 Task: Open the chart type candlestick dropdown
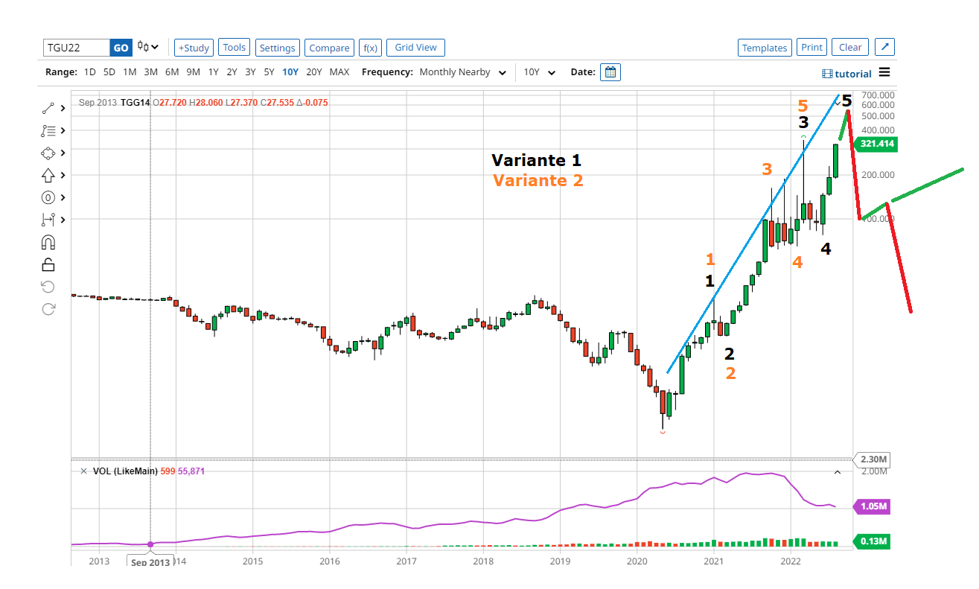(x=148, y=47)
